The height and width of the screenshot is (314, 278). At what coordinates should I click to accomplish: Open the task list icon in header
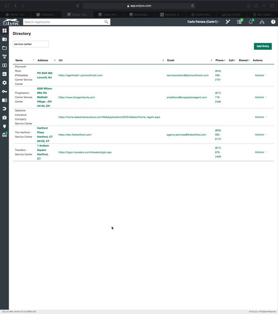click(239, 22)
